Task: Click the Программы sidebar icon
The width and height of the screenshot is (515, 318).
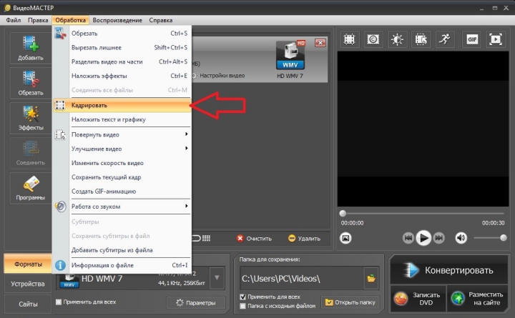Action: 30,187
